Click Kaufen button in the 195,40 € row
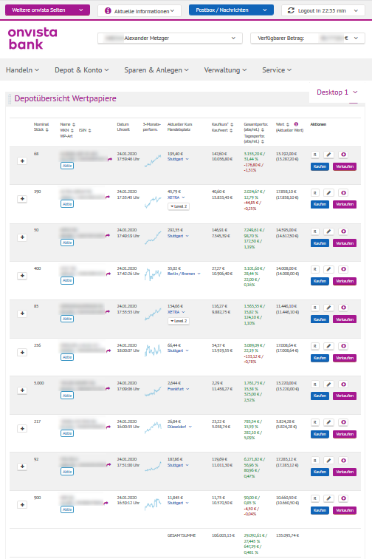Viewport: 372px width, 559px height. click(x=320, y=166)
